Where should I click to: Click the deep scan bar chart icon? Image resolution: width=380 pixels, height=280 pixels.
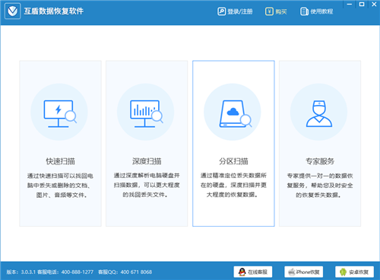147,113
